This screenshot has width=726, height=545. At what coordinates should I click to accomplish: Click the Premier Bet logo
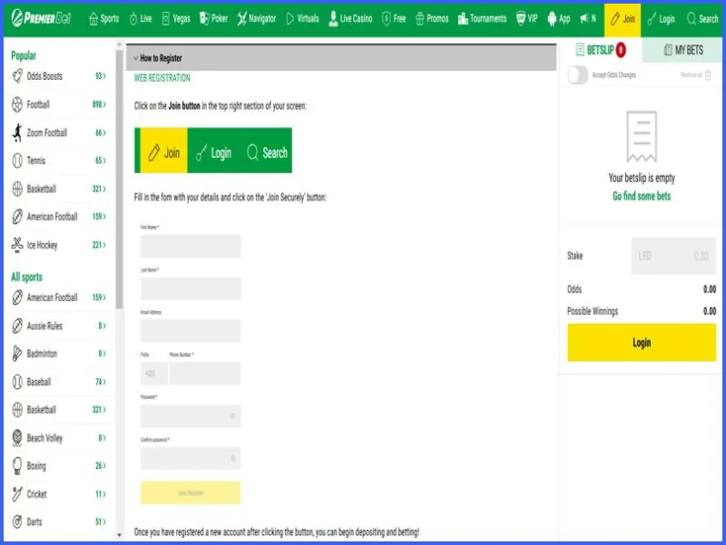(x=41, y=18)
